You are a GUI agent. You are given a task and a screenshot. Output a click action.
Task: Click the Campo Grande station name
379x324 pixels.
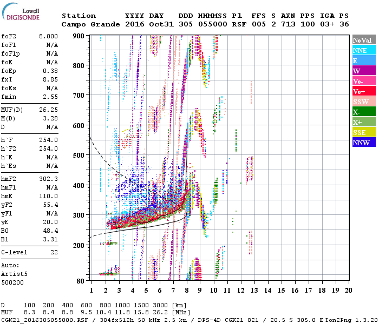tap(90, 24)
